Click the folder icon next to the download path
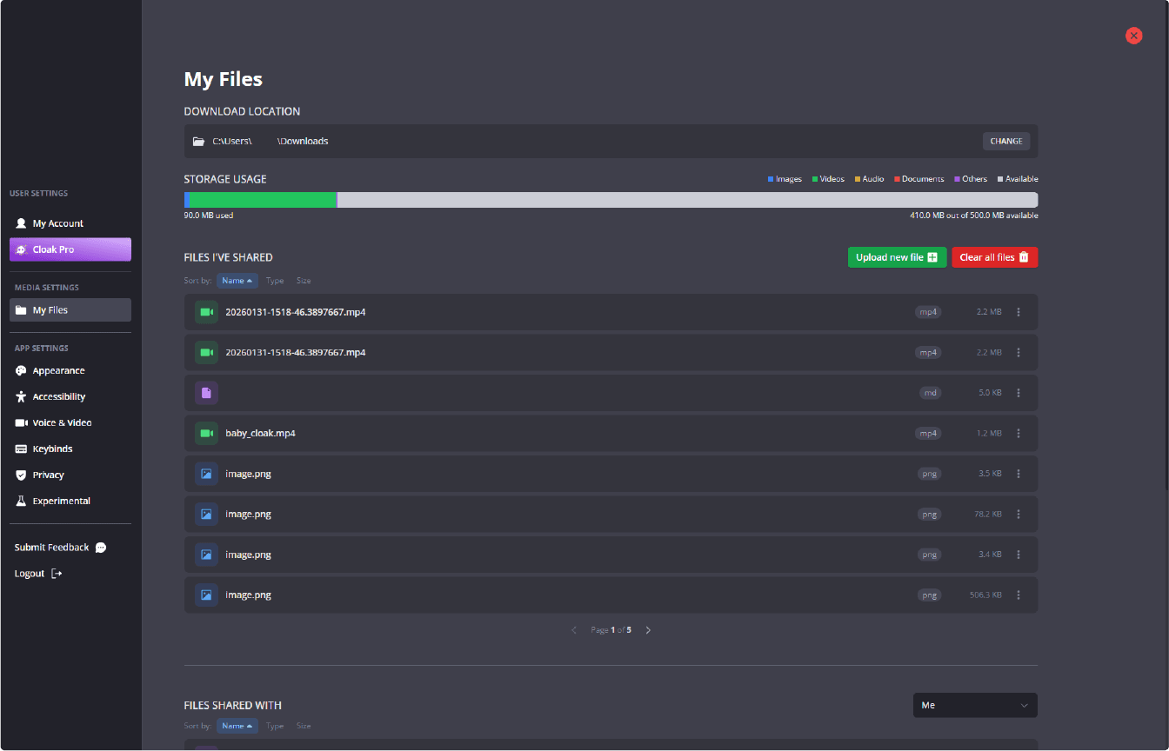 coord(197,141)
